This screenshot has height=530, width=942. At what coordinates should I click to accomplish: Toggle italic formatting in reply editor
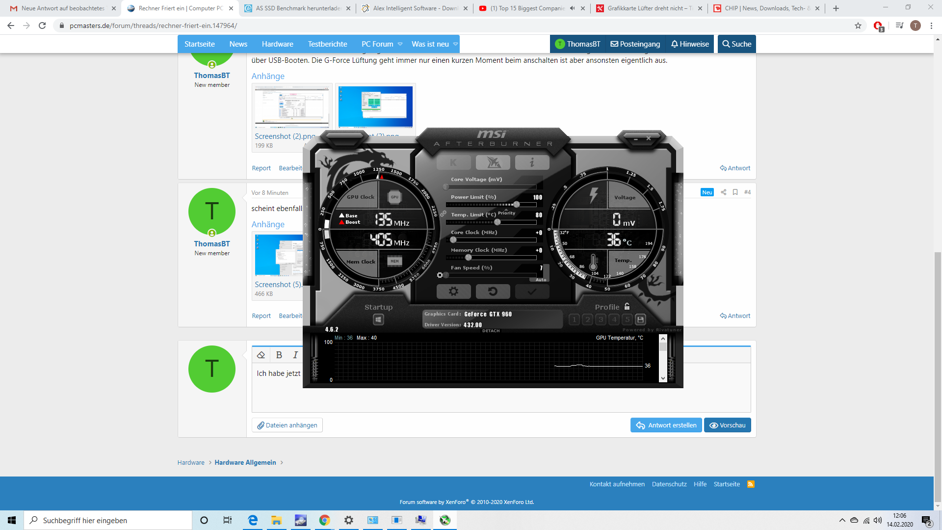click(295, 355)
